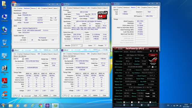Switch to CPU-Z taskbar button
Viewport: 192px width, 108px height.
47,106
